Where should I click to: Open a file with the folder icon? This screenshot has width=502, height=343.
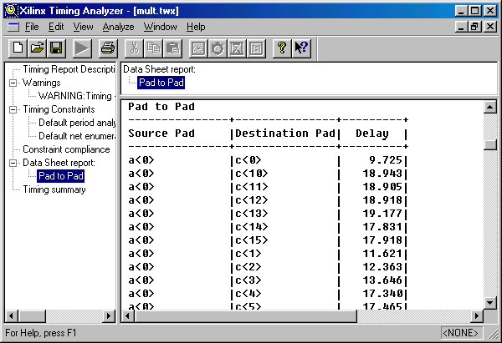37,48
